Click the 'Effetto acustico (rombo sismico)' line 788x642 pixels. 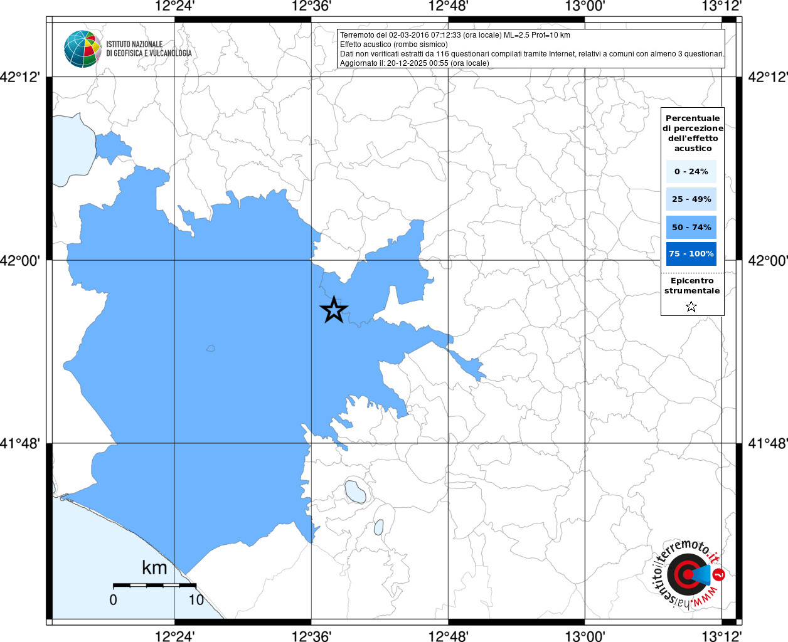[394, 45]
